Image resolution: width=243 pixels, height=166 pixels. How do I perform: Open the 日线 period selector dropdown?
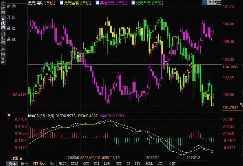click(x=16, y=158)
